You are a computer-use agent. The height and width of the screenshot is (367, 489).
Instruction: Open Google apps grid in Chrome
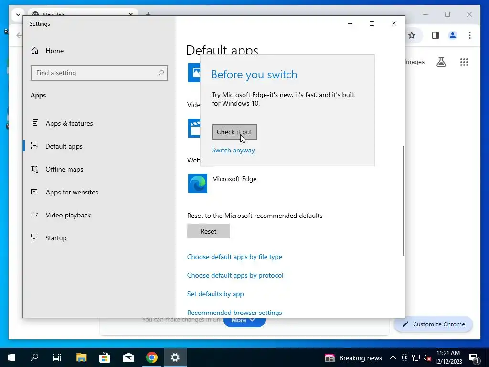(x=464, y=62)
